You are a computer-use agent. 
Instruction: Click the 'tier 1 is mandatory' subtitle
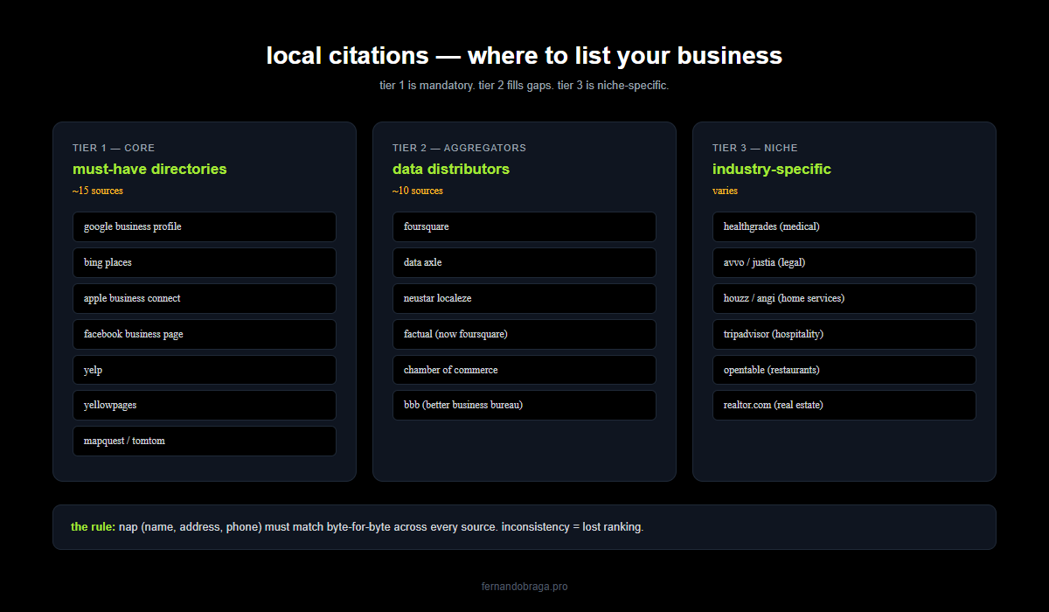524,86
